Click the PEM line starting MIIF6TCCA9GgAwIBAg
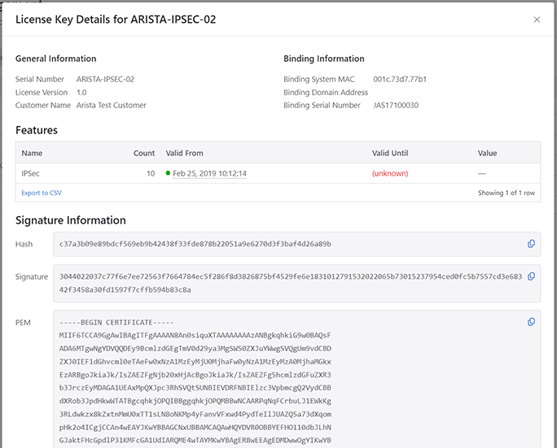Screen dimensions: 557x448 (195, 335)
